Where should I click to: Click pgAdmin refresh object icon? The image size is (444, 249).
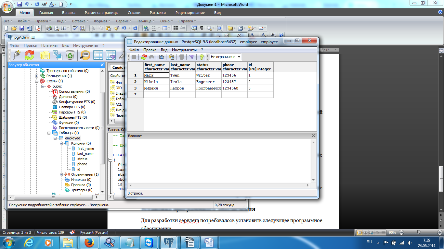[29, 55]
